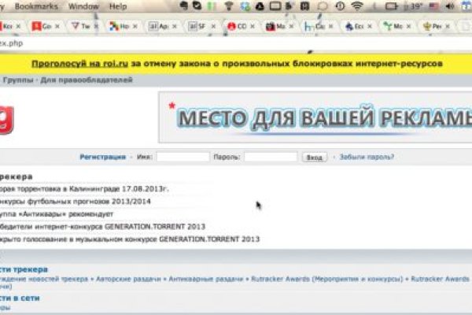The width and height of the screenshot is (472, 315).
Task: Close the Twitter browser tab
Action: click(98, 26)
